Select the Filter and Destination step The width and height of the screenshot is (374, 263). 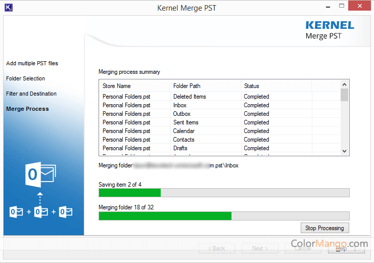[31, 94]
